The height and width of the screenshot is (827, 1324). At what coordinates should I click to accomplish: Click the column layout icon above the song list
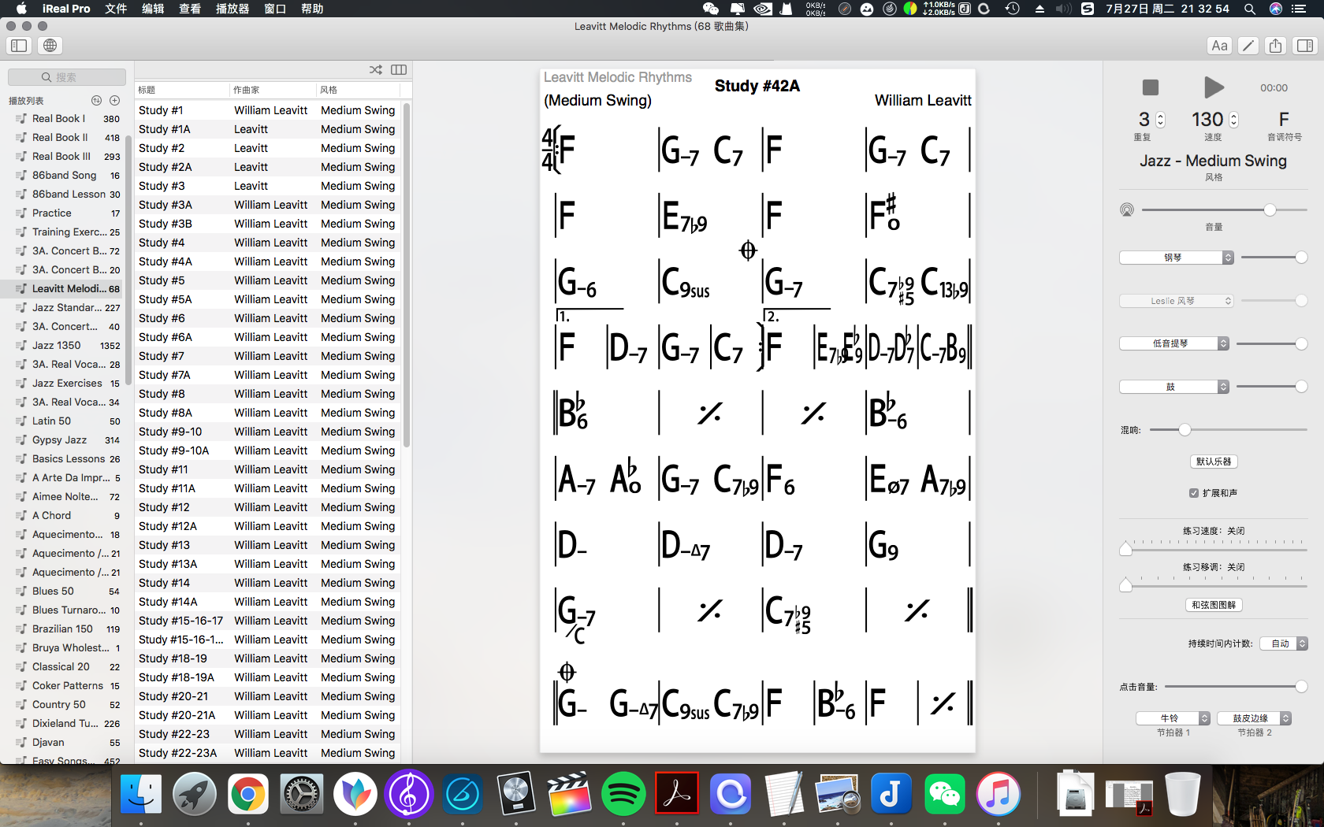399,70
